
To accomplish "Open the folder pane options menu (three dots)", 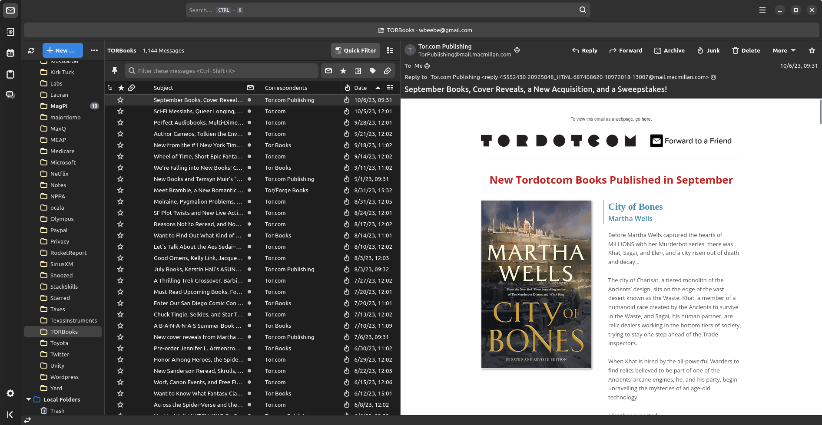I will pyautogui.click(x=94, y=50).
